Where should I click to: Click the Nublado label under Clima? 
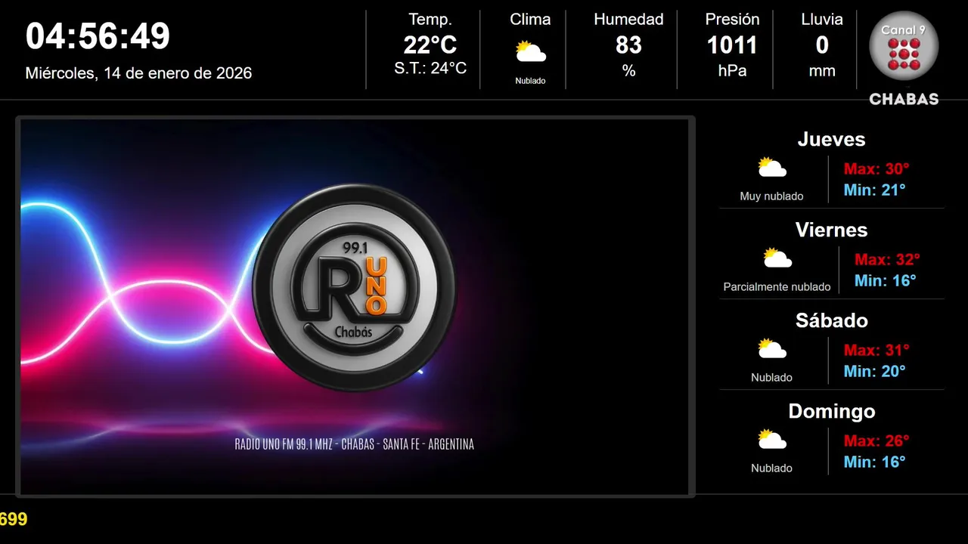point(530,81)
